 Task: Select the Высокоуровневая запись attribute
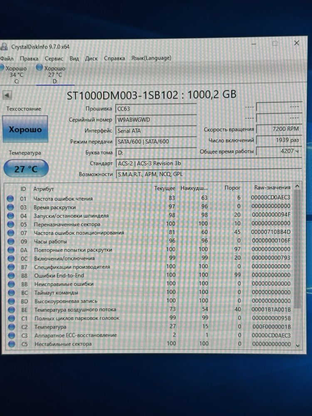click(66, 301)
